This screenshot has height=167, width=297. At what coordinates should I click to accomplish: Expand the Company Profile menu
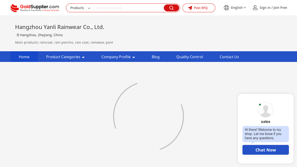118,57
